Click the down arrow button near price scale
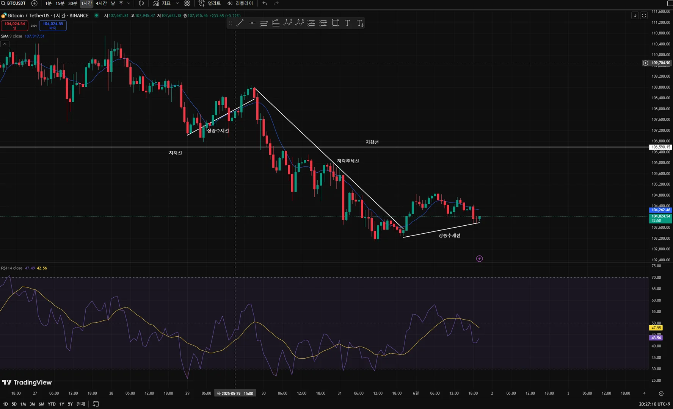The height and width of the screenshot is (409, 673). 635,16
